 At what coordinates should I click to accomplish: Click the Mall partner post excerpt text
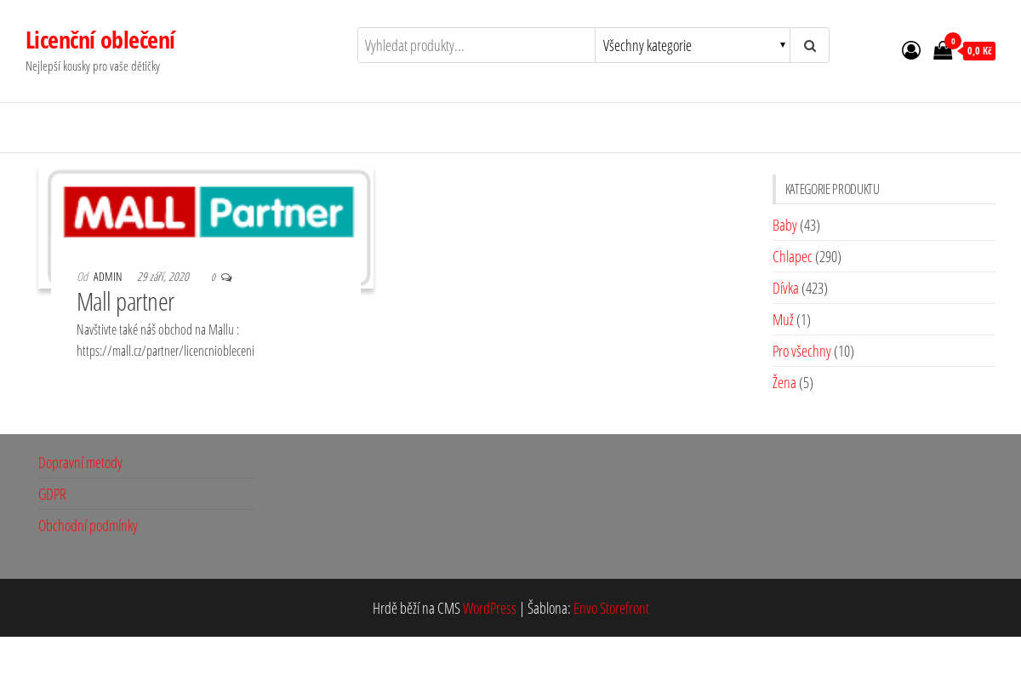pos(165,340)
